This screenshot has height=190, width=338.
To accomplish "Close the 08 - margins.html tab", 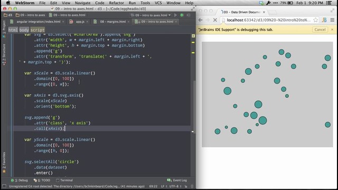I will coord(128,22).
